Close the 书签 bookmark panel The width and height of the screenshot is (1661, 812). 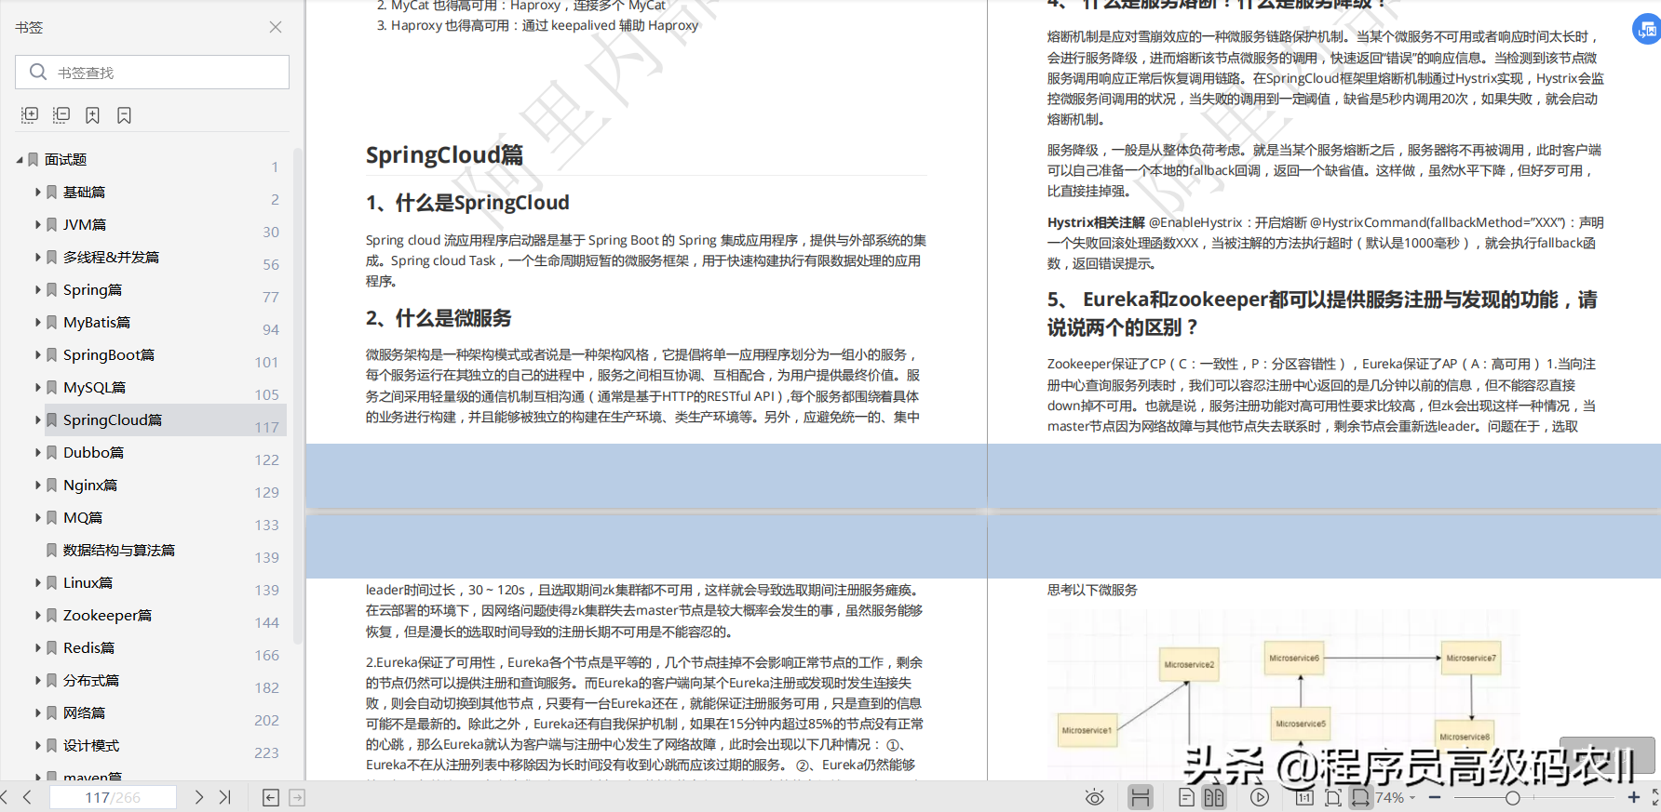(276, 27)
